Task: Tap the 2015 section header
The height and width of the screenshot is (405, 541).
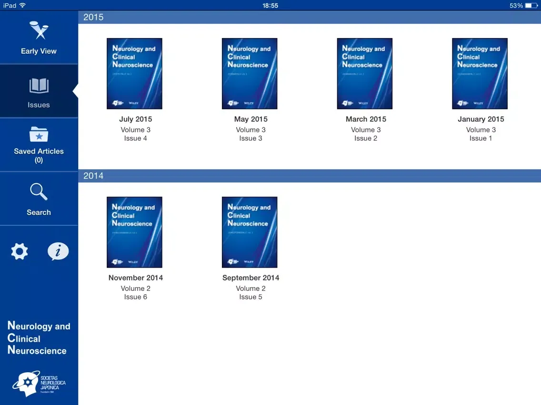Action: [x=310, y=17]
